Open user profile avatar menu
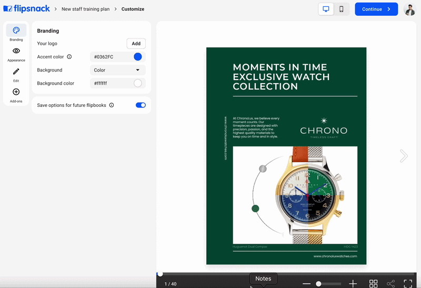Image resolution: width=421 pixels, height=288 pixels. coord(409,9)
